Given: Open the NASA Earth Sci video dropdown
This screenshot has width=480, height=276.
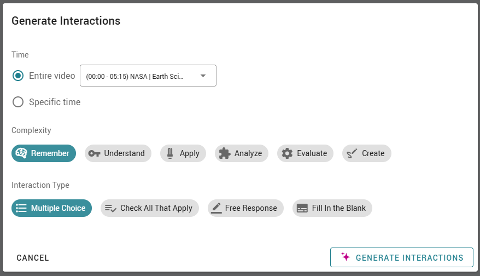Looking at the screenshot, I should click(x=148, y=76).
